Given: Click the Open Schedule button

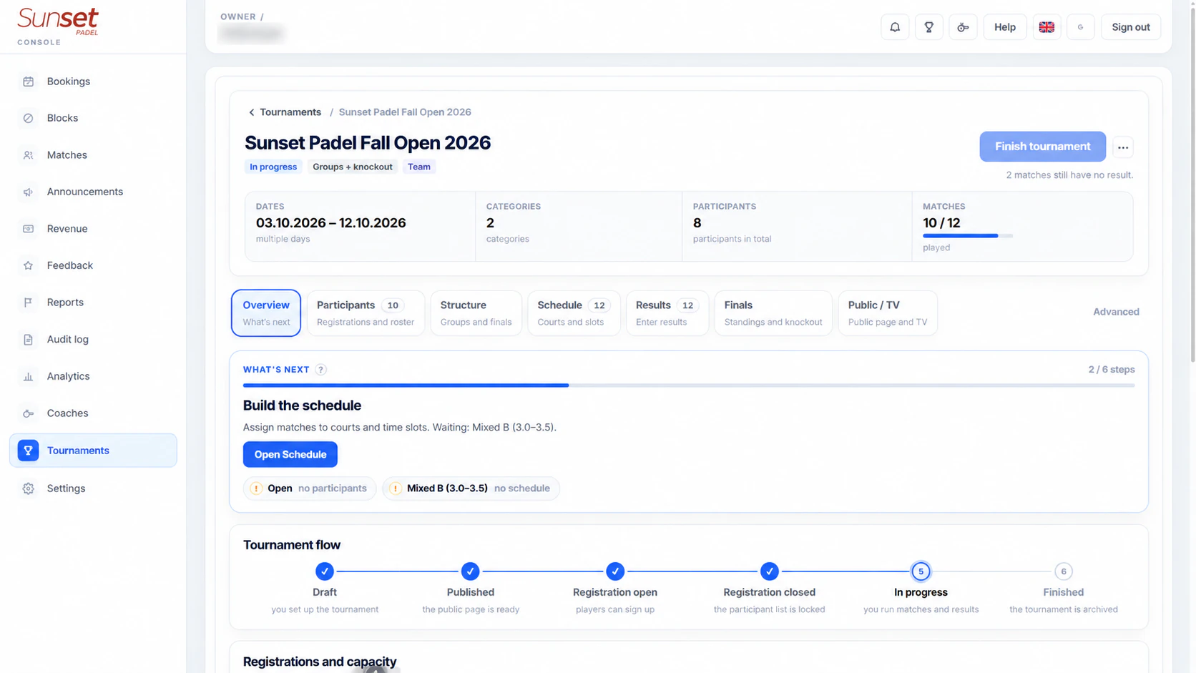Looking at the screenshot, I should point(290,454).
